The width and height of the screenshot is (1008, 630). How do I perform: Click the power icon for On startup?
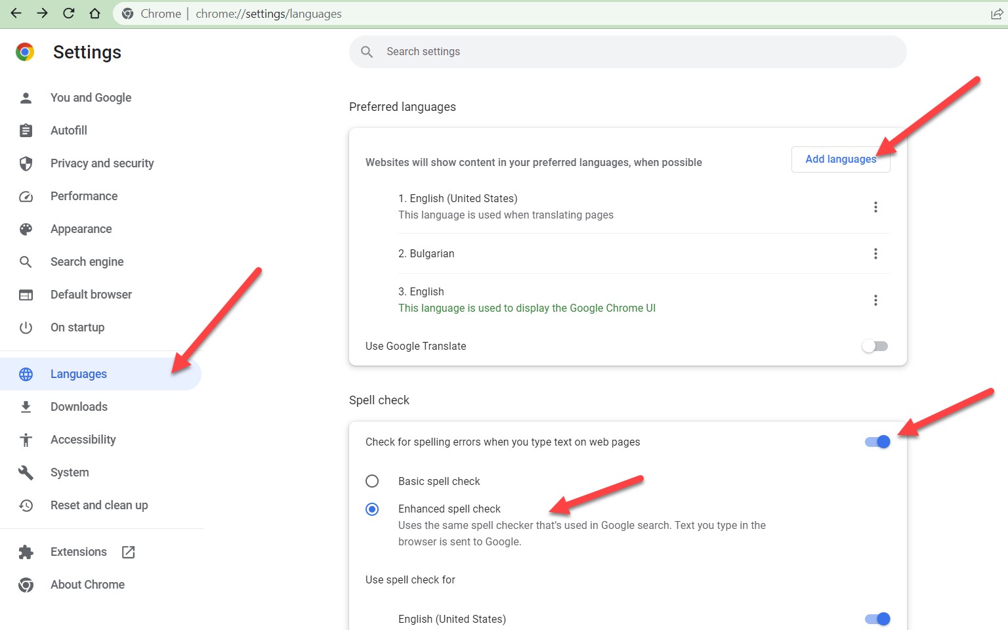pyautogui.click(x=26, y=327)
